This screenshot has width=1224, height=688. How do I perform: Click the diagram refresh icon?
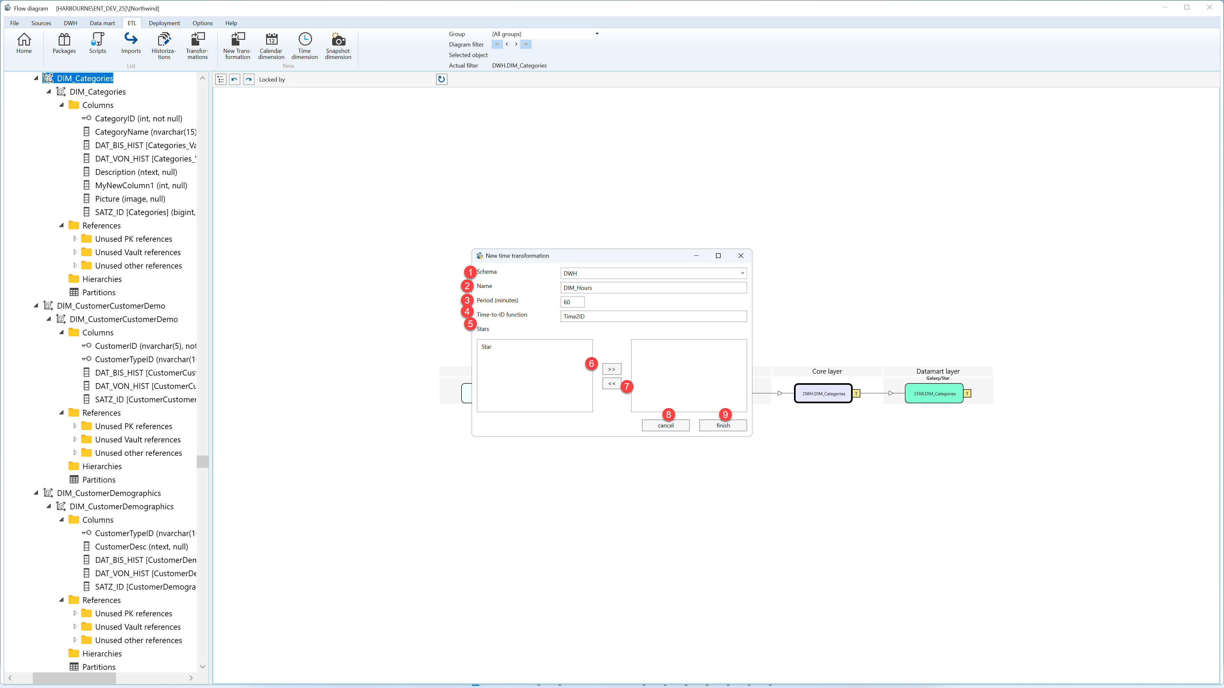(441, 79)
